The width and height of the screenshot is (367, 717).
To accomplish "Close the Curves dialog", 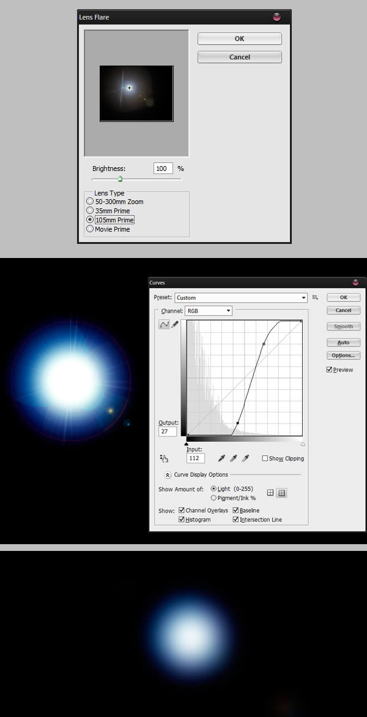I will tap(355, 283).
